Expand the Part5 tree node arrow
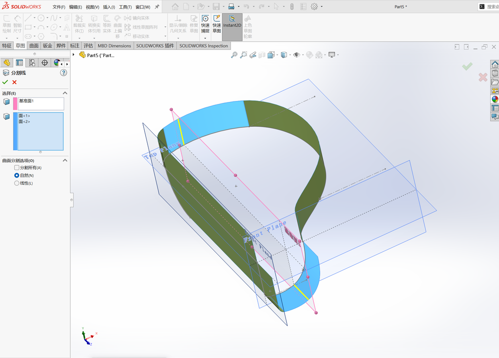The image size is (499, 358). coord(74,55)
